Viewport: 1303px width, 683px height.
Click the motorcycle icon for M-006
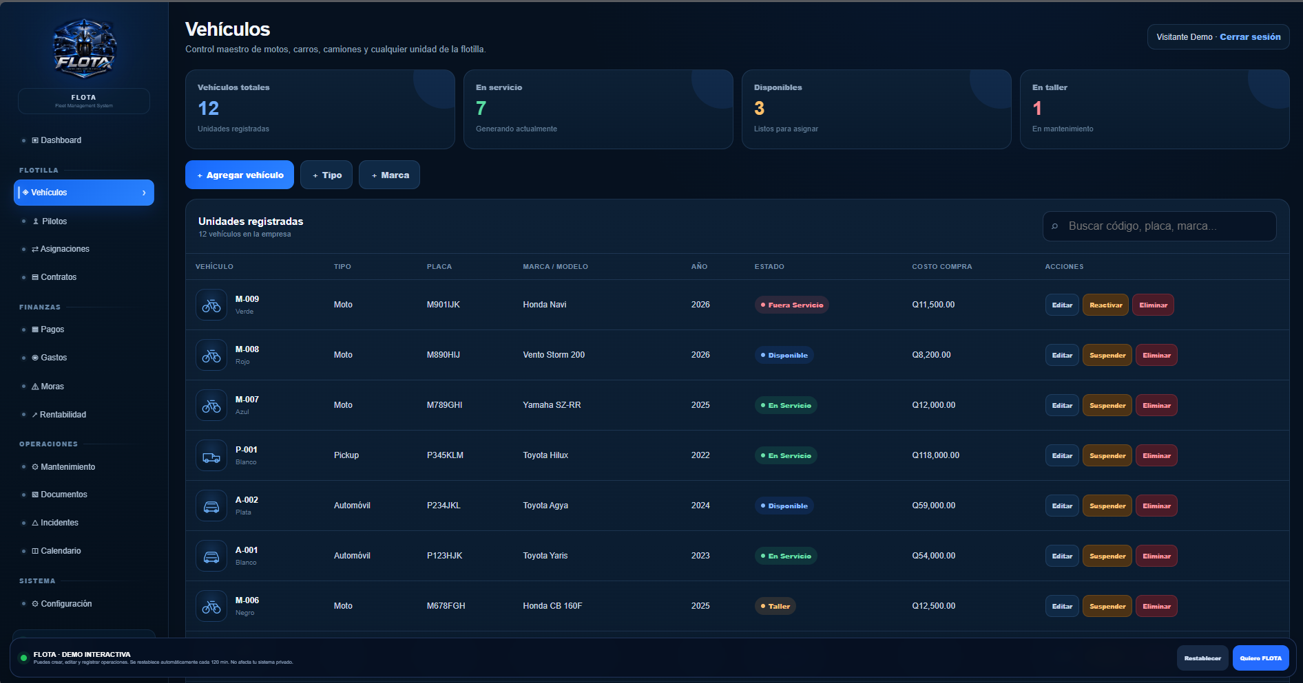tap(211, 606)
